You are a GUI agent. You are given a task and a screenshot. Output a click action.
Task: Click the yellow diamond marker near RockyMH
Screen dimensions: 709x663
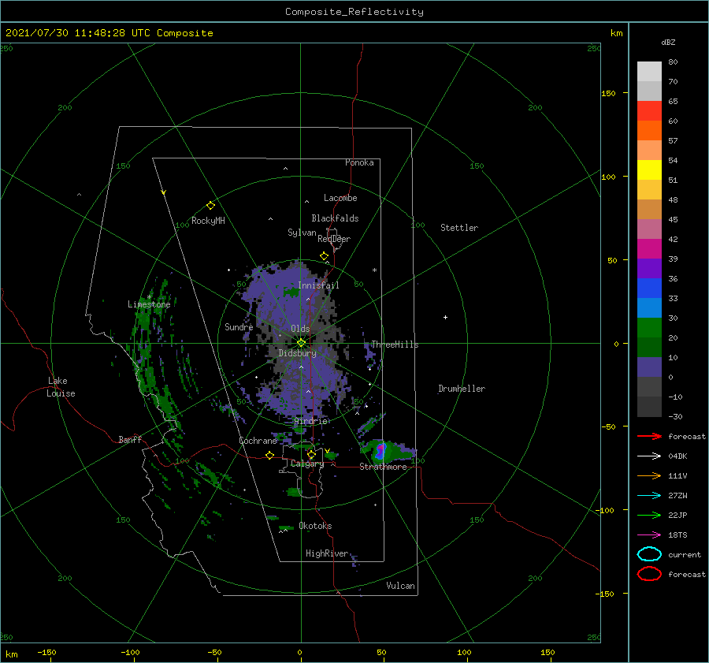tap(210, 206)
